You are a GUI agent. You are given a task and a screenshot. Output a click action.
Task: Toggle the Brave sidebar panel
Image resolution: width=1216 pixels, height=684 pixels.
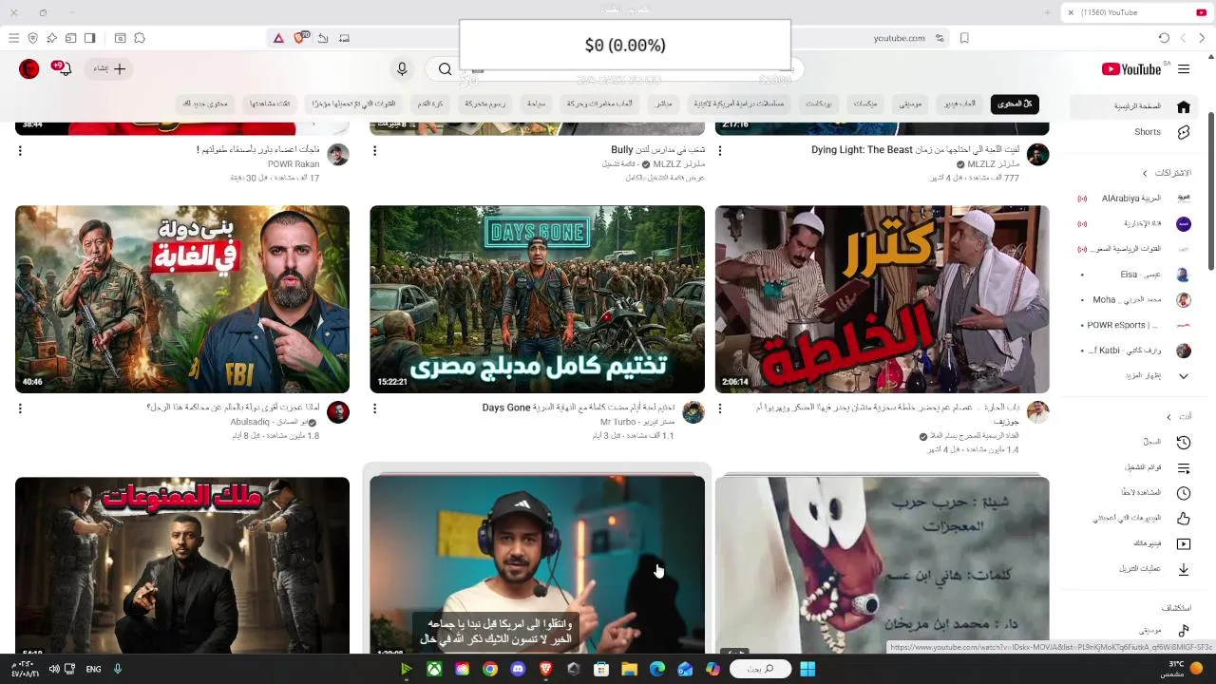click(x=89, y=38)
